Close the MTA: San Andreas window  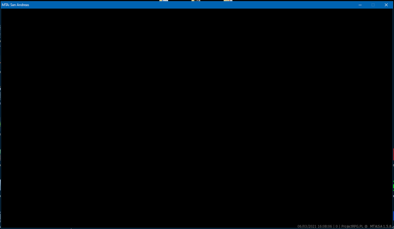click(386, 5)
